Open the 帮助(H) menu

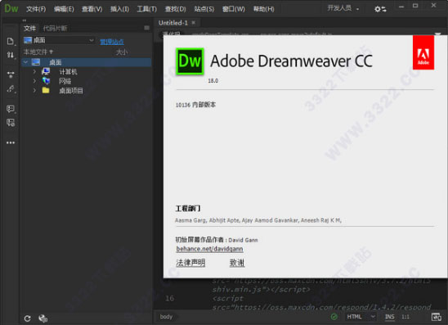coord(264,9)
